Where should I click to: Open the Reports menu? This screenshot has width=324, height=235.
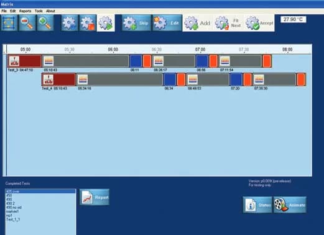pos(25,11)
